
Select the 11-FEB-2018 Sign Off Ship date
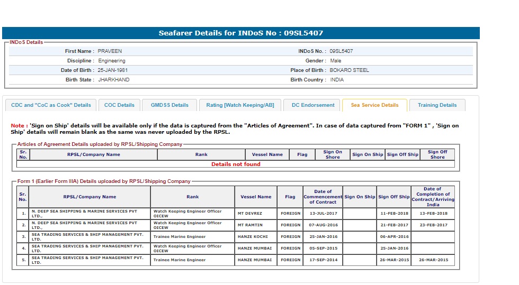394,214
